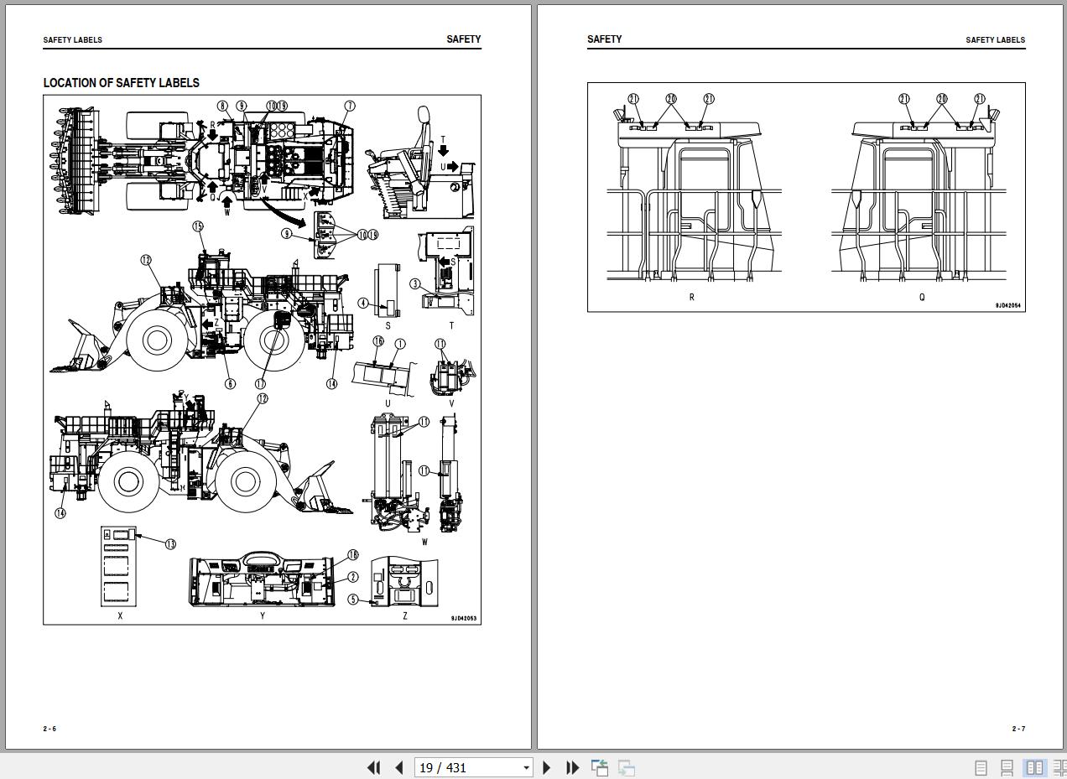This screenshot has width=1067, height=779.
Task: Click the LOCATION OF SAFETY LABELS heading
Action: click(122, 83)
